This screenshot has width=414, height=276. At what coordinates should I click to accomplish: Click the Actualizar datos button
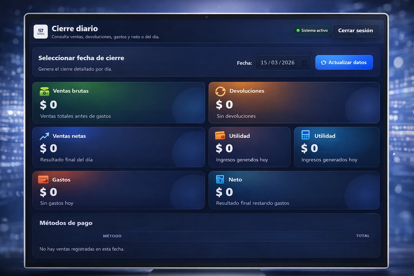click(x=344, y=63)
